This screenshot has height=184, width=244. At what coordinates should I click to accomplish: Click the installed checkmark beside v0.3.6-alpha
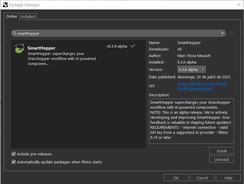click(133, 46)
